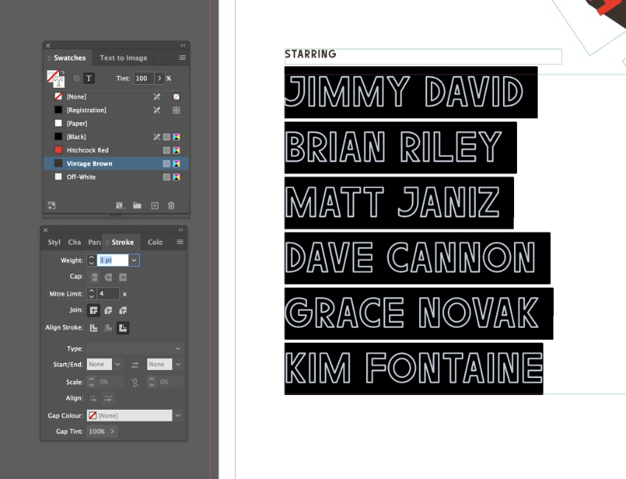Viewport: 626px width, 479px height.
Task: Close the Swatches panel group
Action: (48, 46)
